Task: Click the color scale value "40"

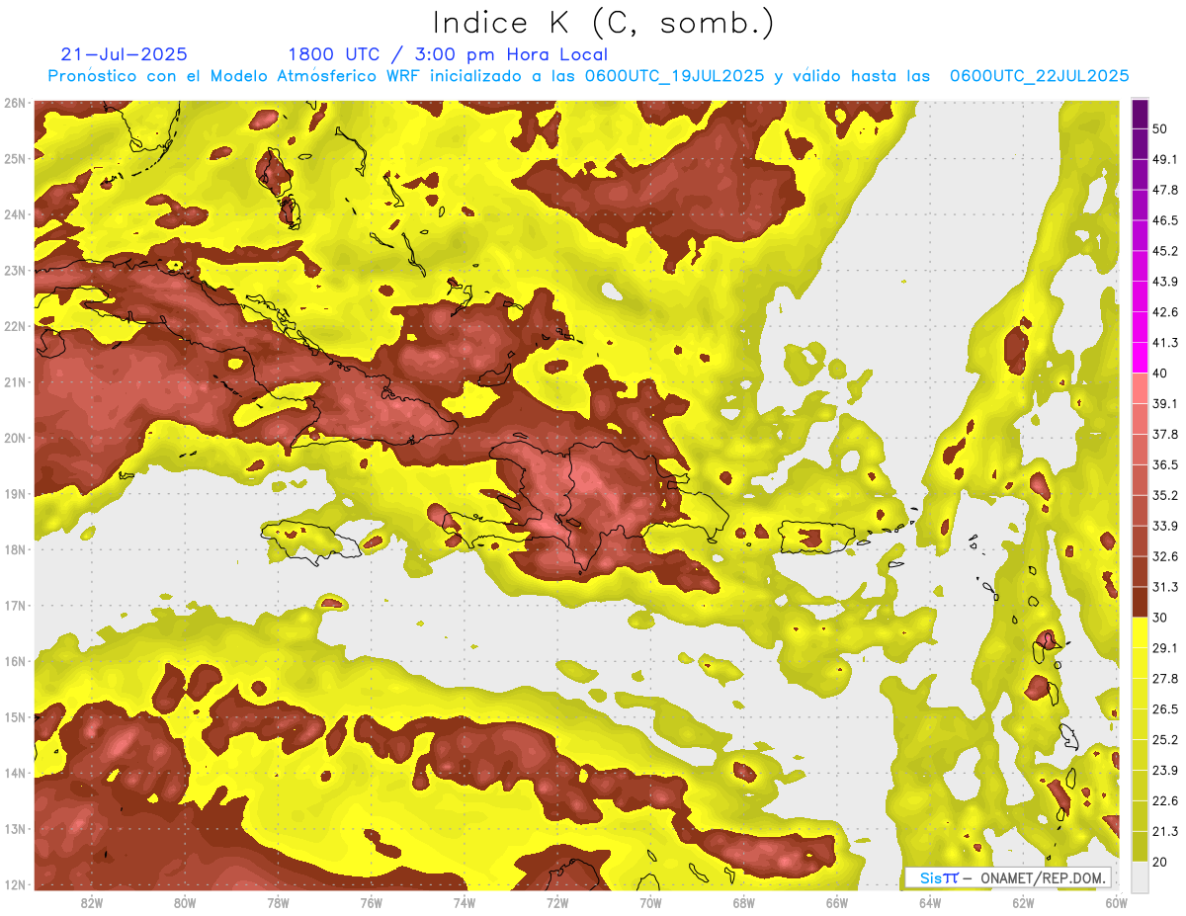Action: [1160, 374]
